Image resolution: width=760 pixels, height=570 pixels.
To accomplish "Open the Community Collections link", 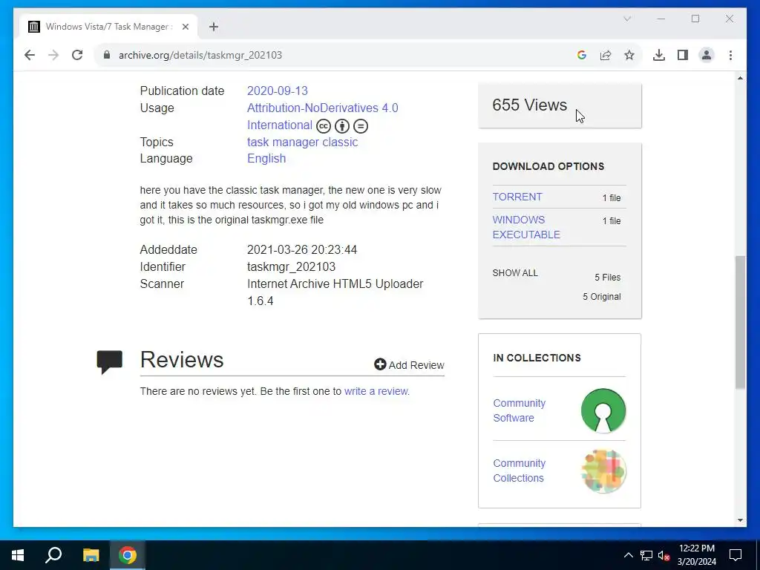I will click(x=519, y=471).
